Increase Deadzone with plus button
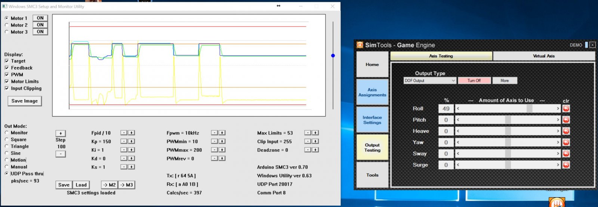This screenshot has width=598, height=207. tap(315, 150)
